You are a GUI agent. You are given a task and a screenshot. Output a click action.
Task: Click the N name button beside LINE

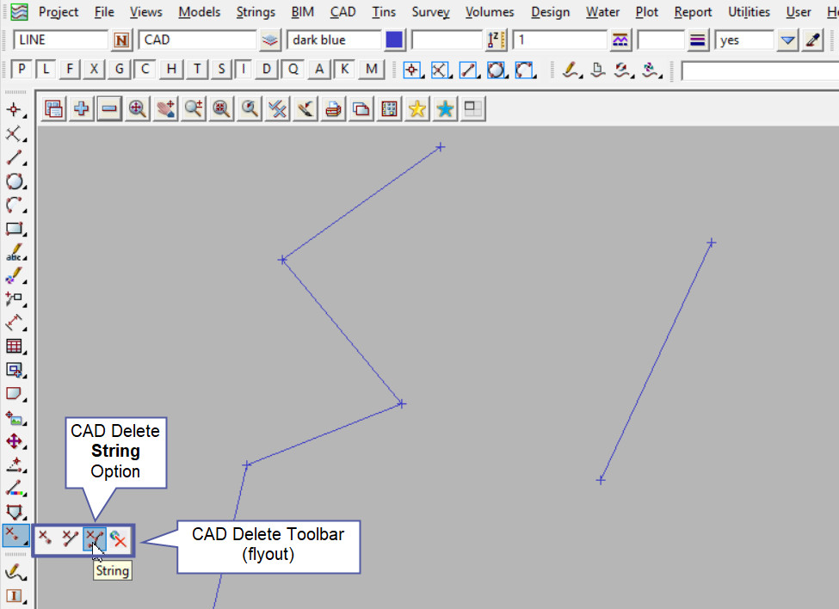121,40
